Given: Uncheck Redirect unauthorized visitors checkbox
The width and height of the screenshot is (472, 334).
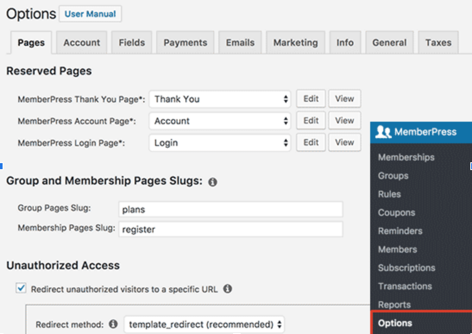Looking at the screenshot, I should (20, 288).
